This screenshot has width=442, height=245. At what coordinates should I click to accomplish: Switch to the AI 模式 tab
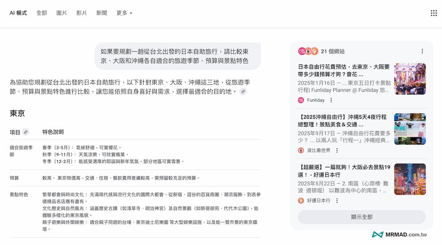click(x=18, y=13)
